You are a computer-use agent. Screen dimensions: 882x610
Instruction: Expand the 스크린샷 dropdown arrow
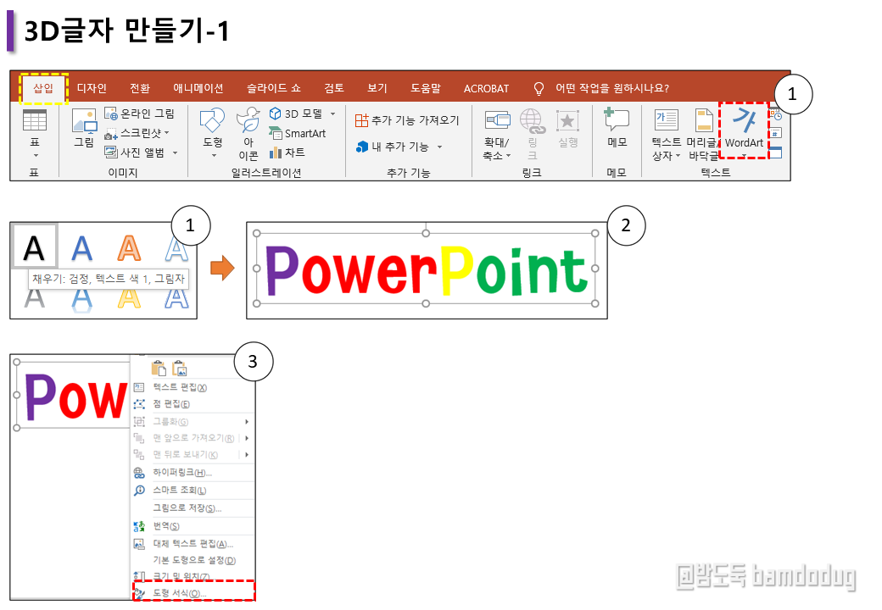point(167,133)
